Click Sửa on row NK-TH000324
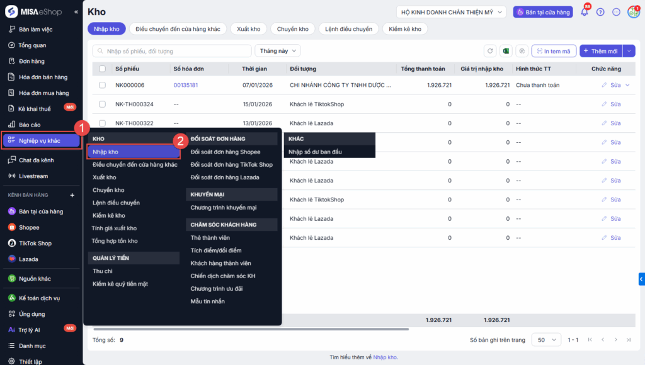The image size is (645, 365). coord(611,104)
